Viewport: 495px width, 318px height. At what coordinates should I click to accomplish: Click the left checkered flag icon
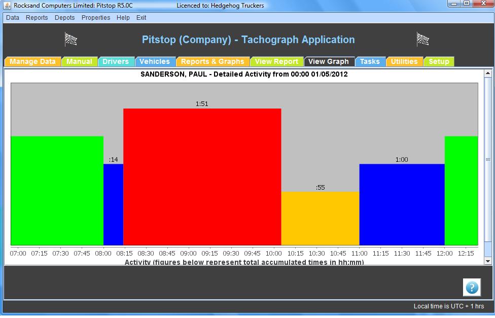(70, 39)
